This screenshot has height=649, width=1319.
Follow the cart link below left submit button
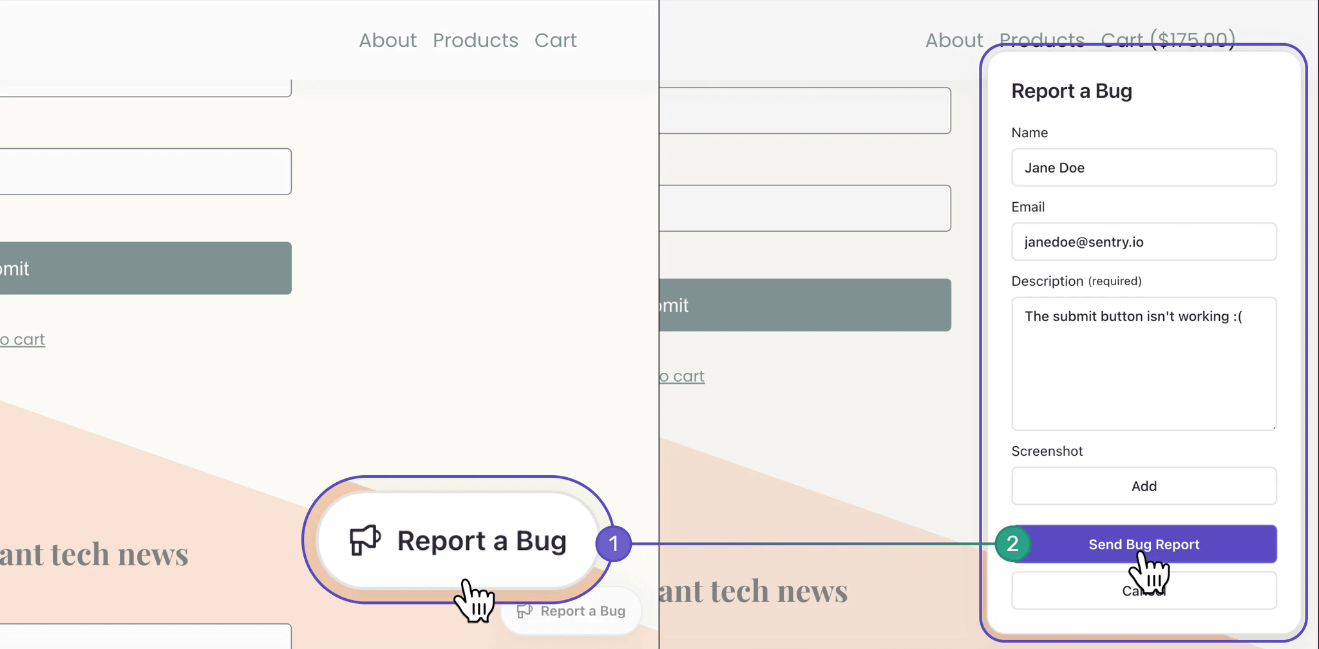pyautogui.click(x=23, y=339)
